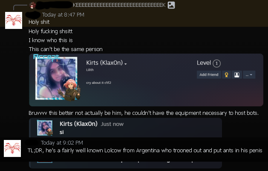Open the red spider avatar at 9:02 PM

coord(12,148)
